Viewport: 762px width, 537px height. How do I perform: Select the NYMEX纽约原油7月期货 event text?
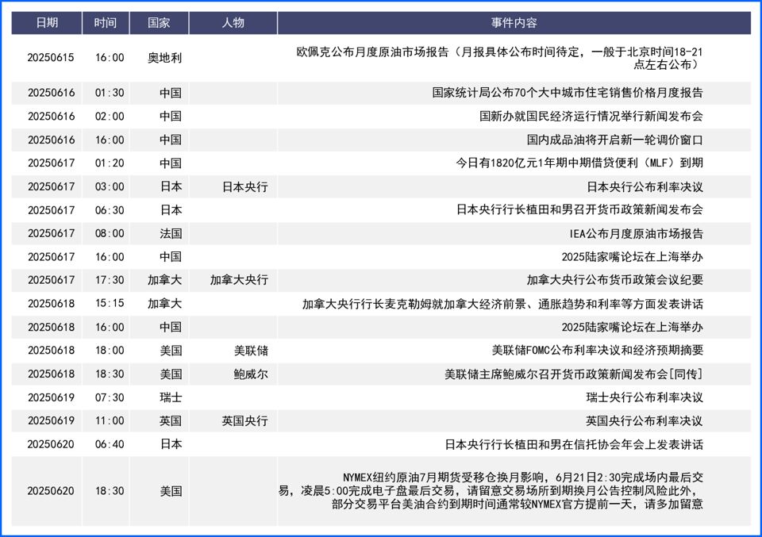click(491, 491)
